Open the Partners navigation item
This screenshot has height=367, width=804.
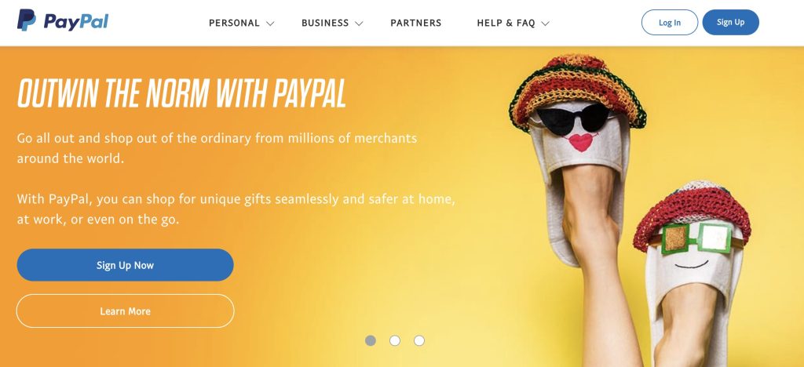pyautogui.click(x=416, y=23)
